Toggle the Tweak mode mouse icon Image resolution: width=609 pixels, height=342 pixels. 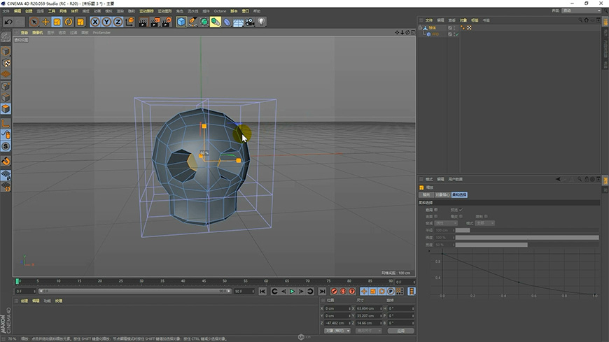pos(6,135)
